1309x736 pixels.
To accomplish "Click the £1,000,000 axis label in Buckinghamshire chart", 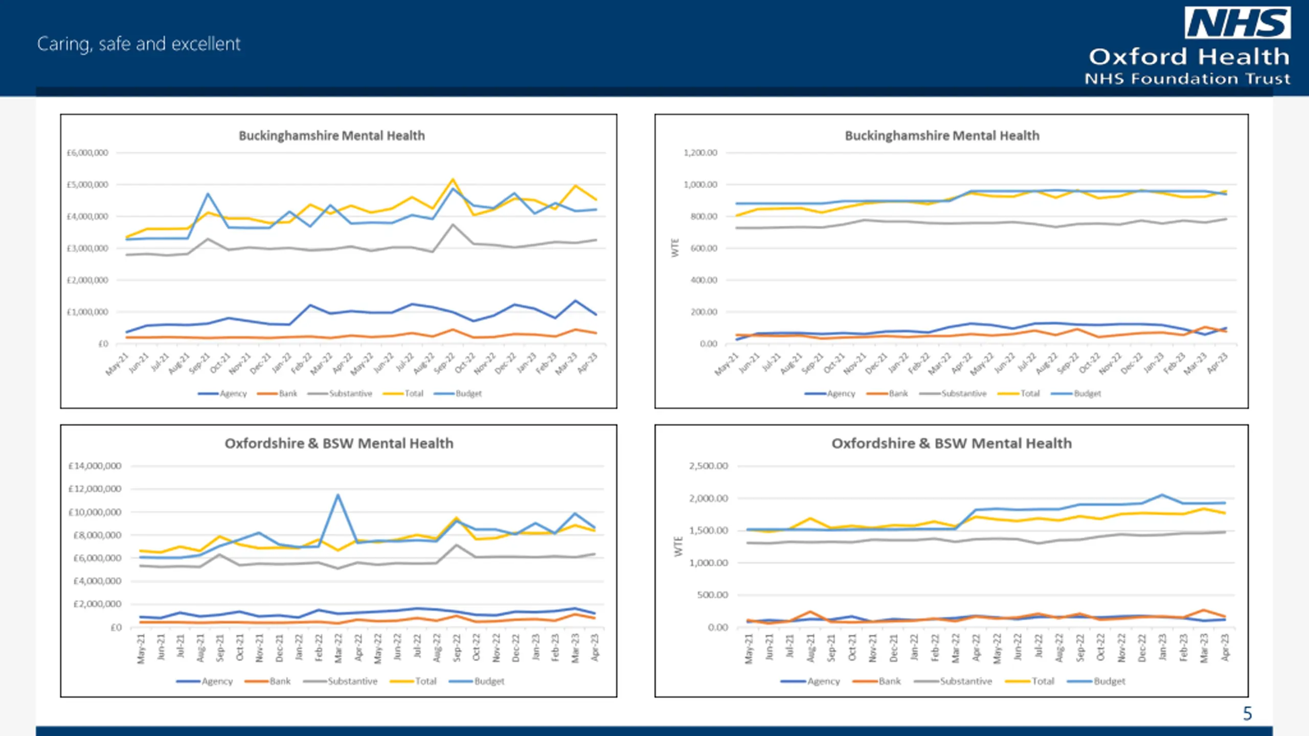I will coord(87,312).
